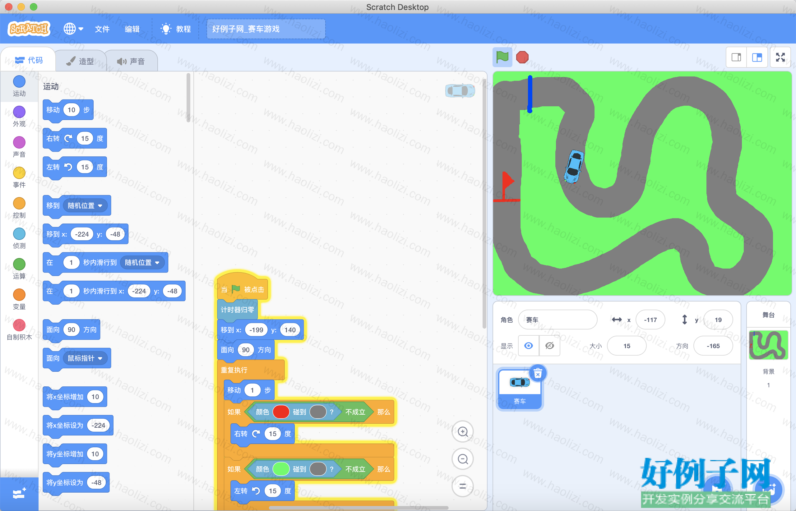Click the 舞台 label in stage panel
The width and height of the screenshot is (796, 511).
pyautogui.click(x=768, y=315)
